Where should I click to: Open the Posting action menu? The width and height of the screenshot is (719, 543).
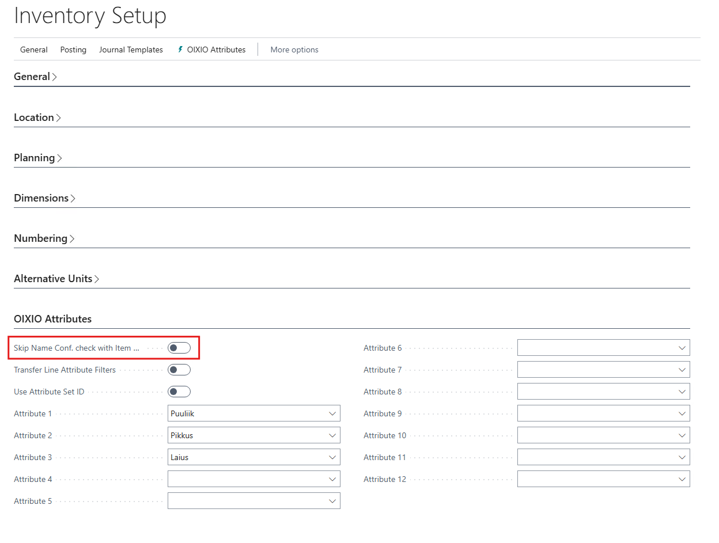pos(73,50)
